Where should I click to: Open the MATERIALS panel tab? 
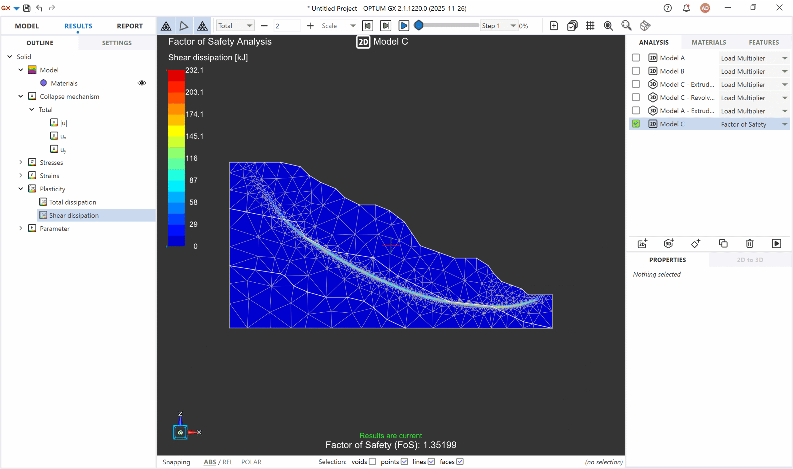[708, 42]
